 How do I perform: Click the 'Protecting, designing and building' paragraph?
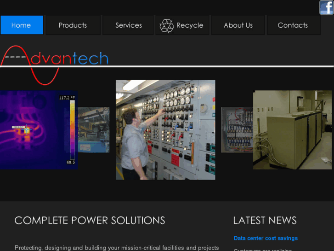(117, 248)
